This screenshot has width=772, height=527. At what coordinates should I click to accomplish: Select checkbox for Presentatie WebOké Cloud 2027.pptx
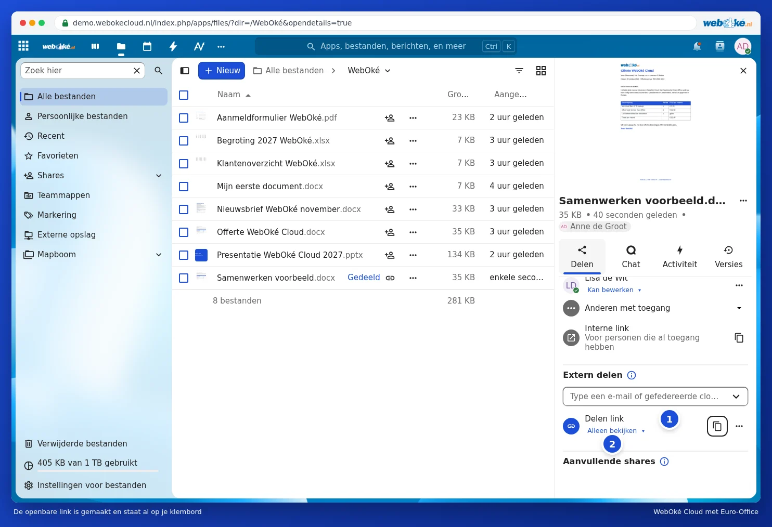(x=184, y=255)
